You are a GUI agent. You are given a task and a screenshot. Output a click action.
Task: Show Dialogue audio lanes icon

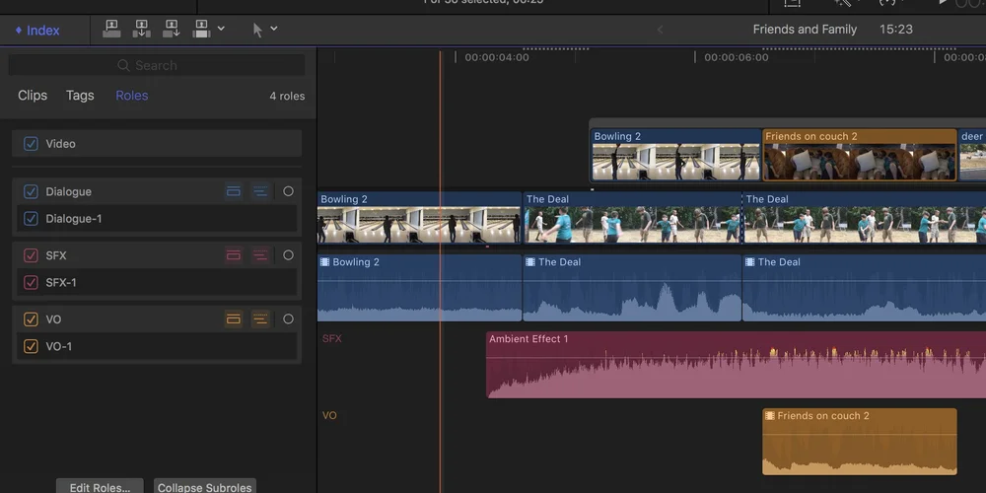click(234, 192)
